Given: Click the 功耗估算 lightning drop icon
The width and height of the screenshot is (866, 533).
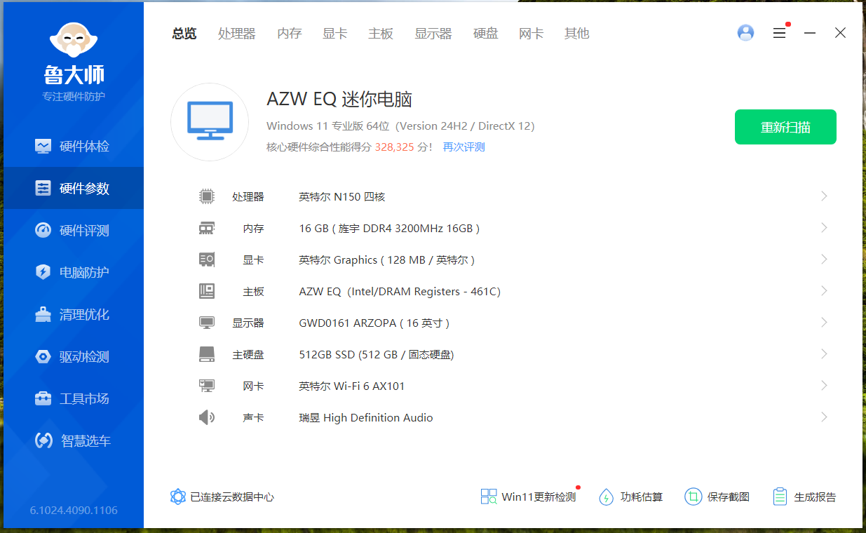Looking at the screenshot, I should point(606,497).
